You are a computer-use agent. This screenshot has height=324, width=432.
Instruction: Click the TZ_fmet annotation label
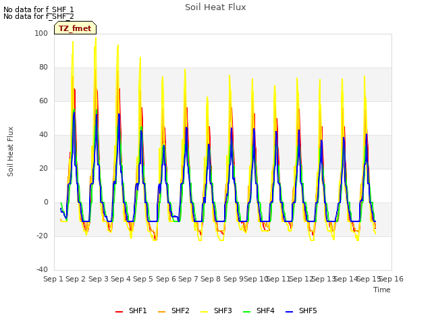coord(75,28)
